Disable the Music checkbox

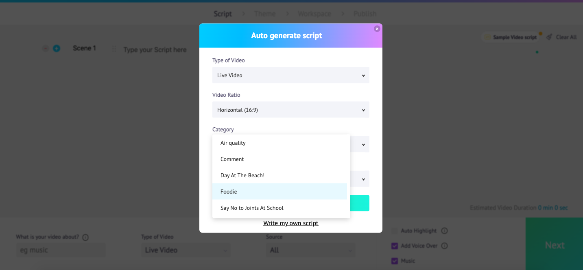click(x=394, y=261)
